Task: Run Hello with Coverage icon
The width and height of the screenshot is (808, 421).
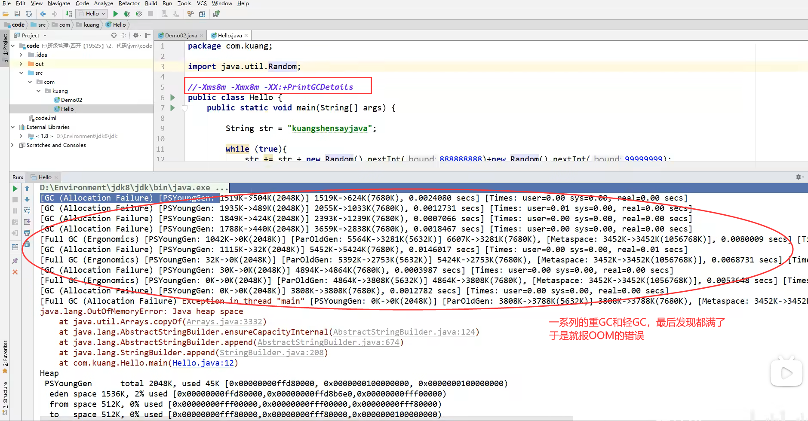Action: point(138,14)
